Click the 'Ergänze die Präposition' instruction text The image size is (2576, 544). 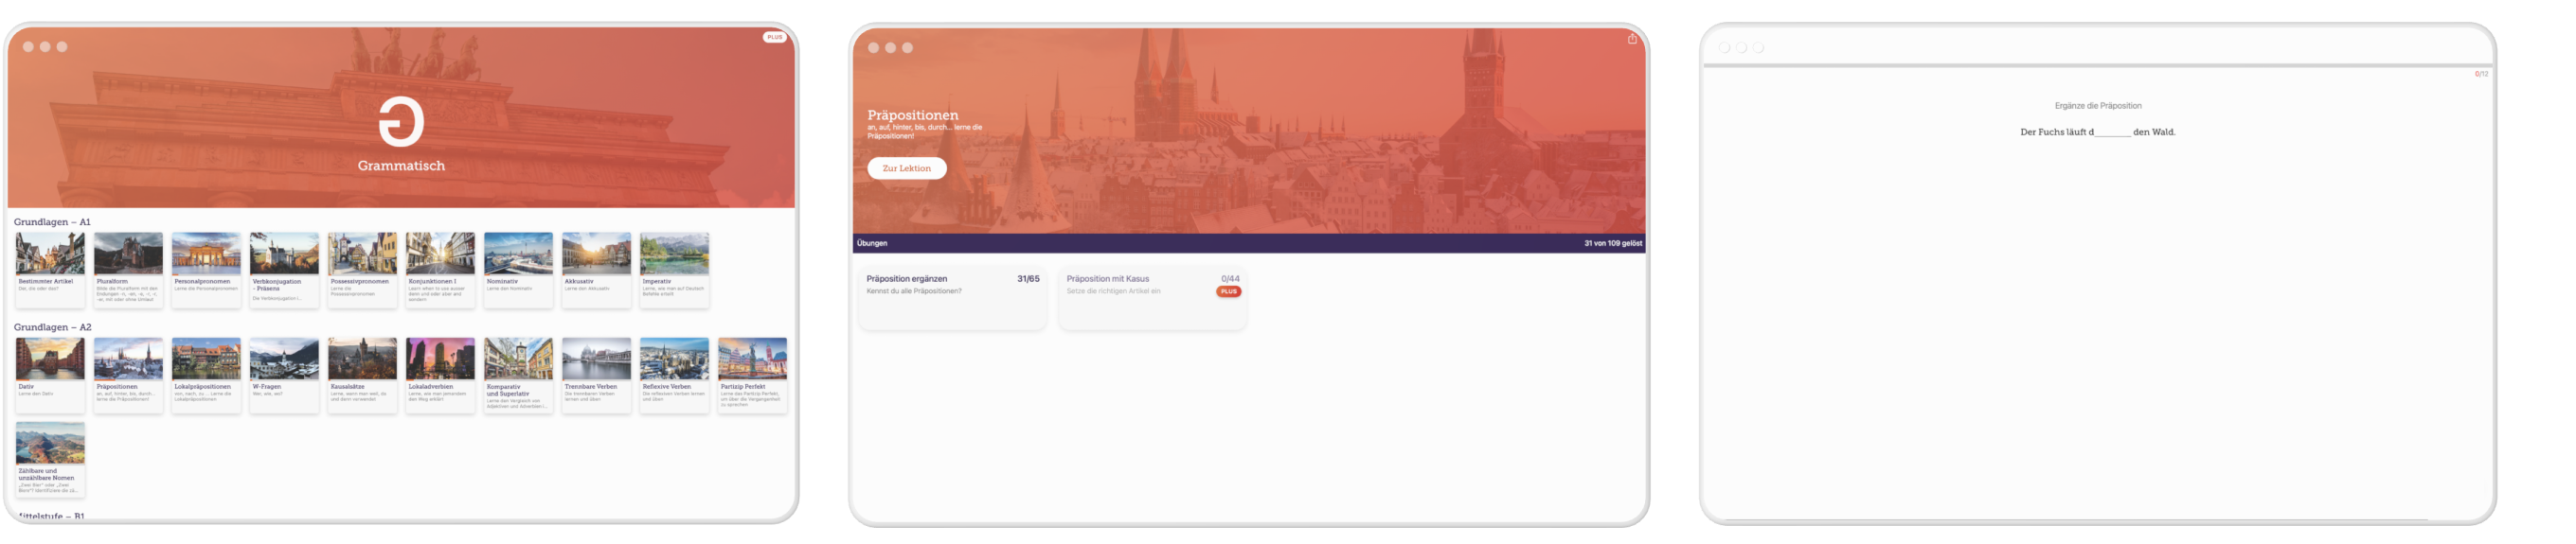(x=2098, y=106)
